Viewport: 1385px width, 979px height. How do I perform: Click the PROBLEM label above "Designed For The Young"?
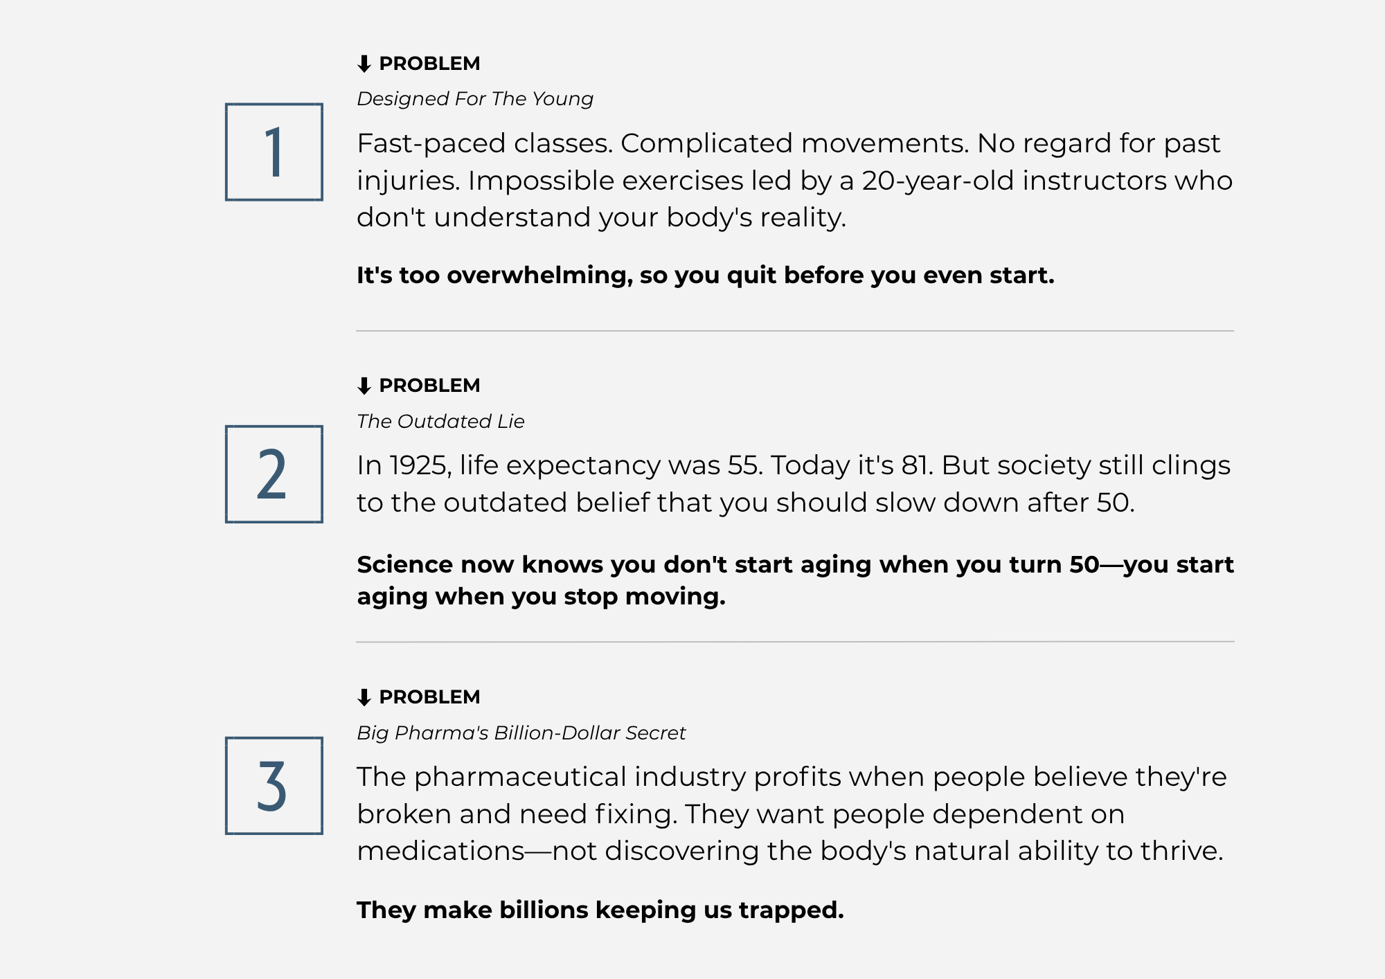click(429, 64)
